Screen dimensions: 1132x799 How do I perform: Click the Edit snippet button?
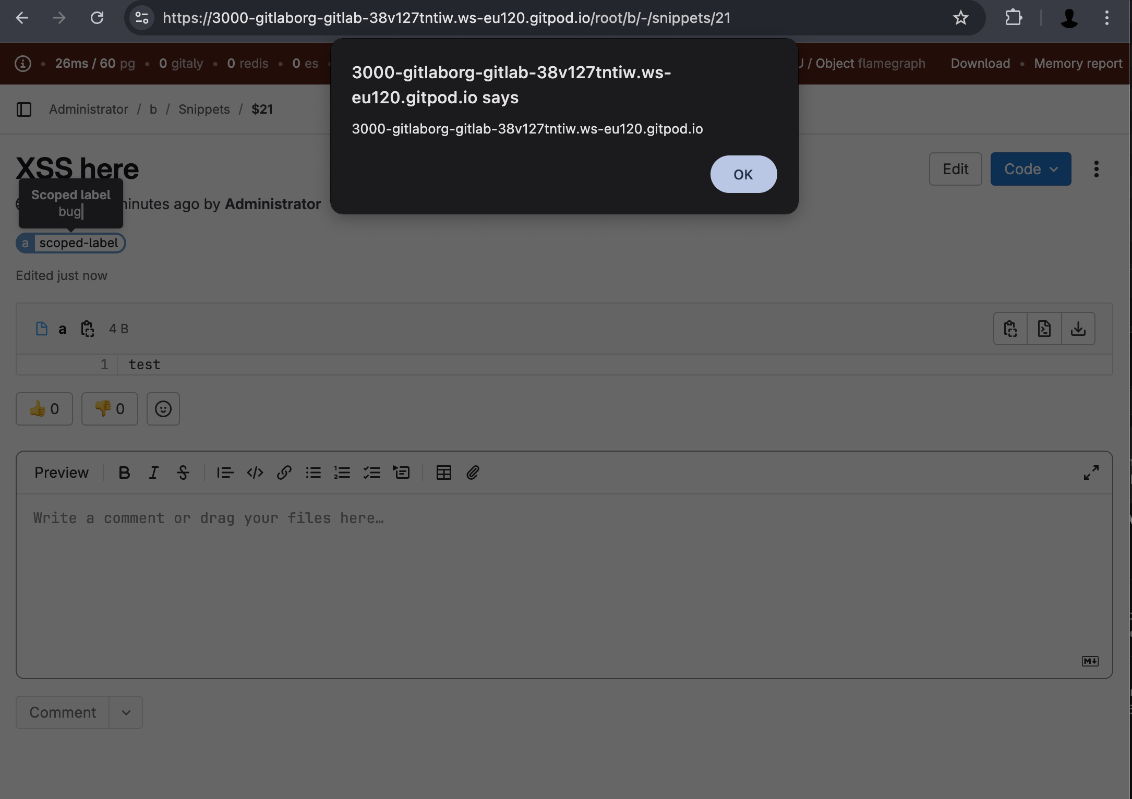pyautogui.click(x=955, y=169)
